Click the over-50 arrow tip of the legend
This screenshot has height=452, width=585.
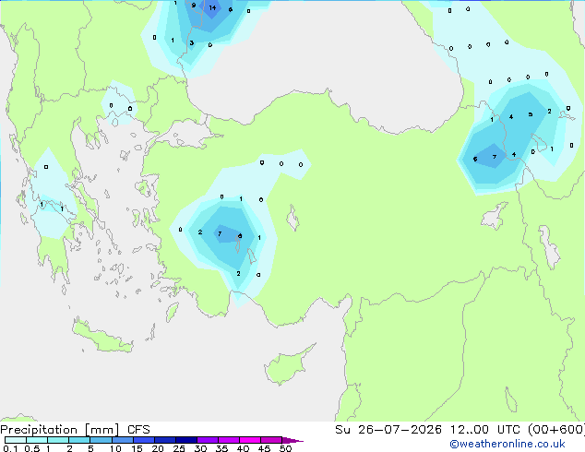(x=292, y=441)
